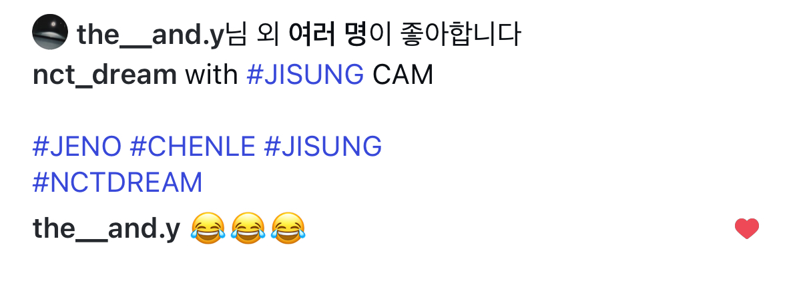View the list of likers via 여러 명
The width and height of the screenshot is (787, 283).
(x=328, y=35)
